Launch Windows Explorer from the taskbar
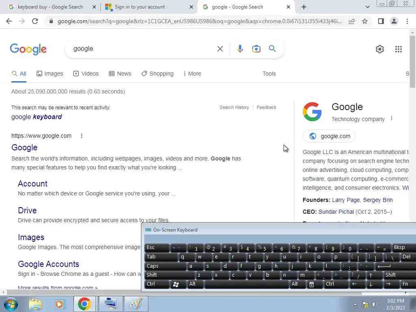This screenshot has height=312, width=416. click(x=35, y=304)
